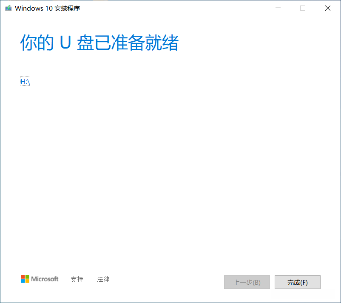
Task: Minimize the Windows 10 安装程序 window
Action: [278, 8]
